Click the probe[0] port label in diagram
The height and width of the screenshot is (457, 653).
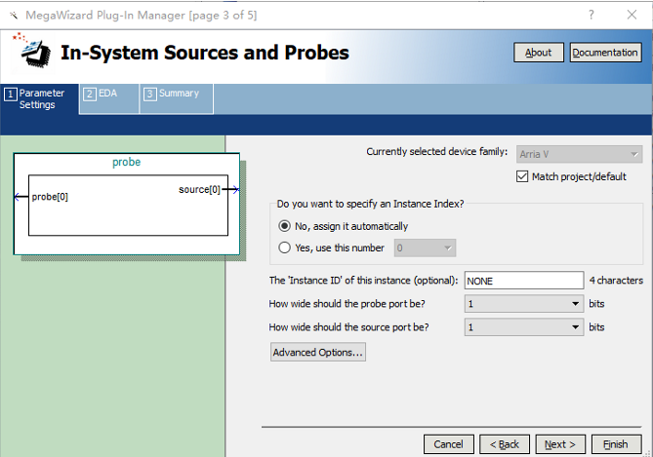(x=50, y=197)
